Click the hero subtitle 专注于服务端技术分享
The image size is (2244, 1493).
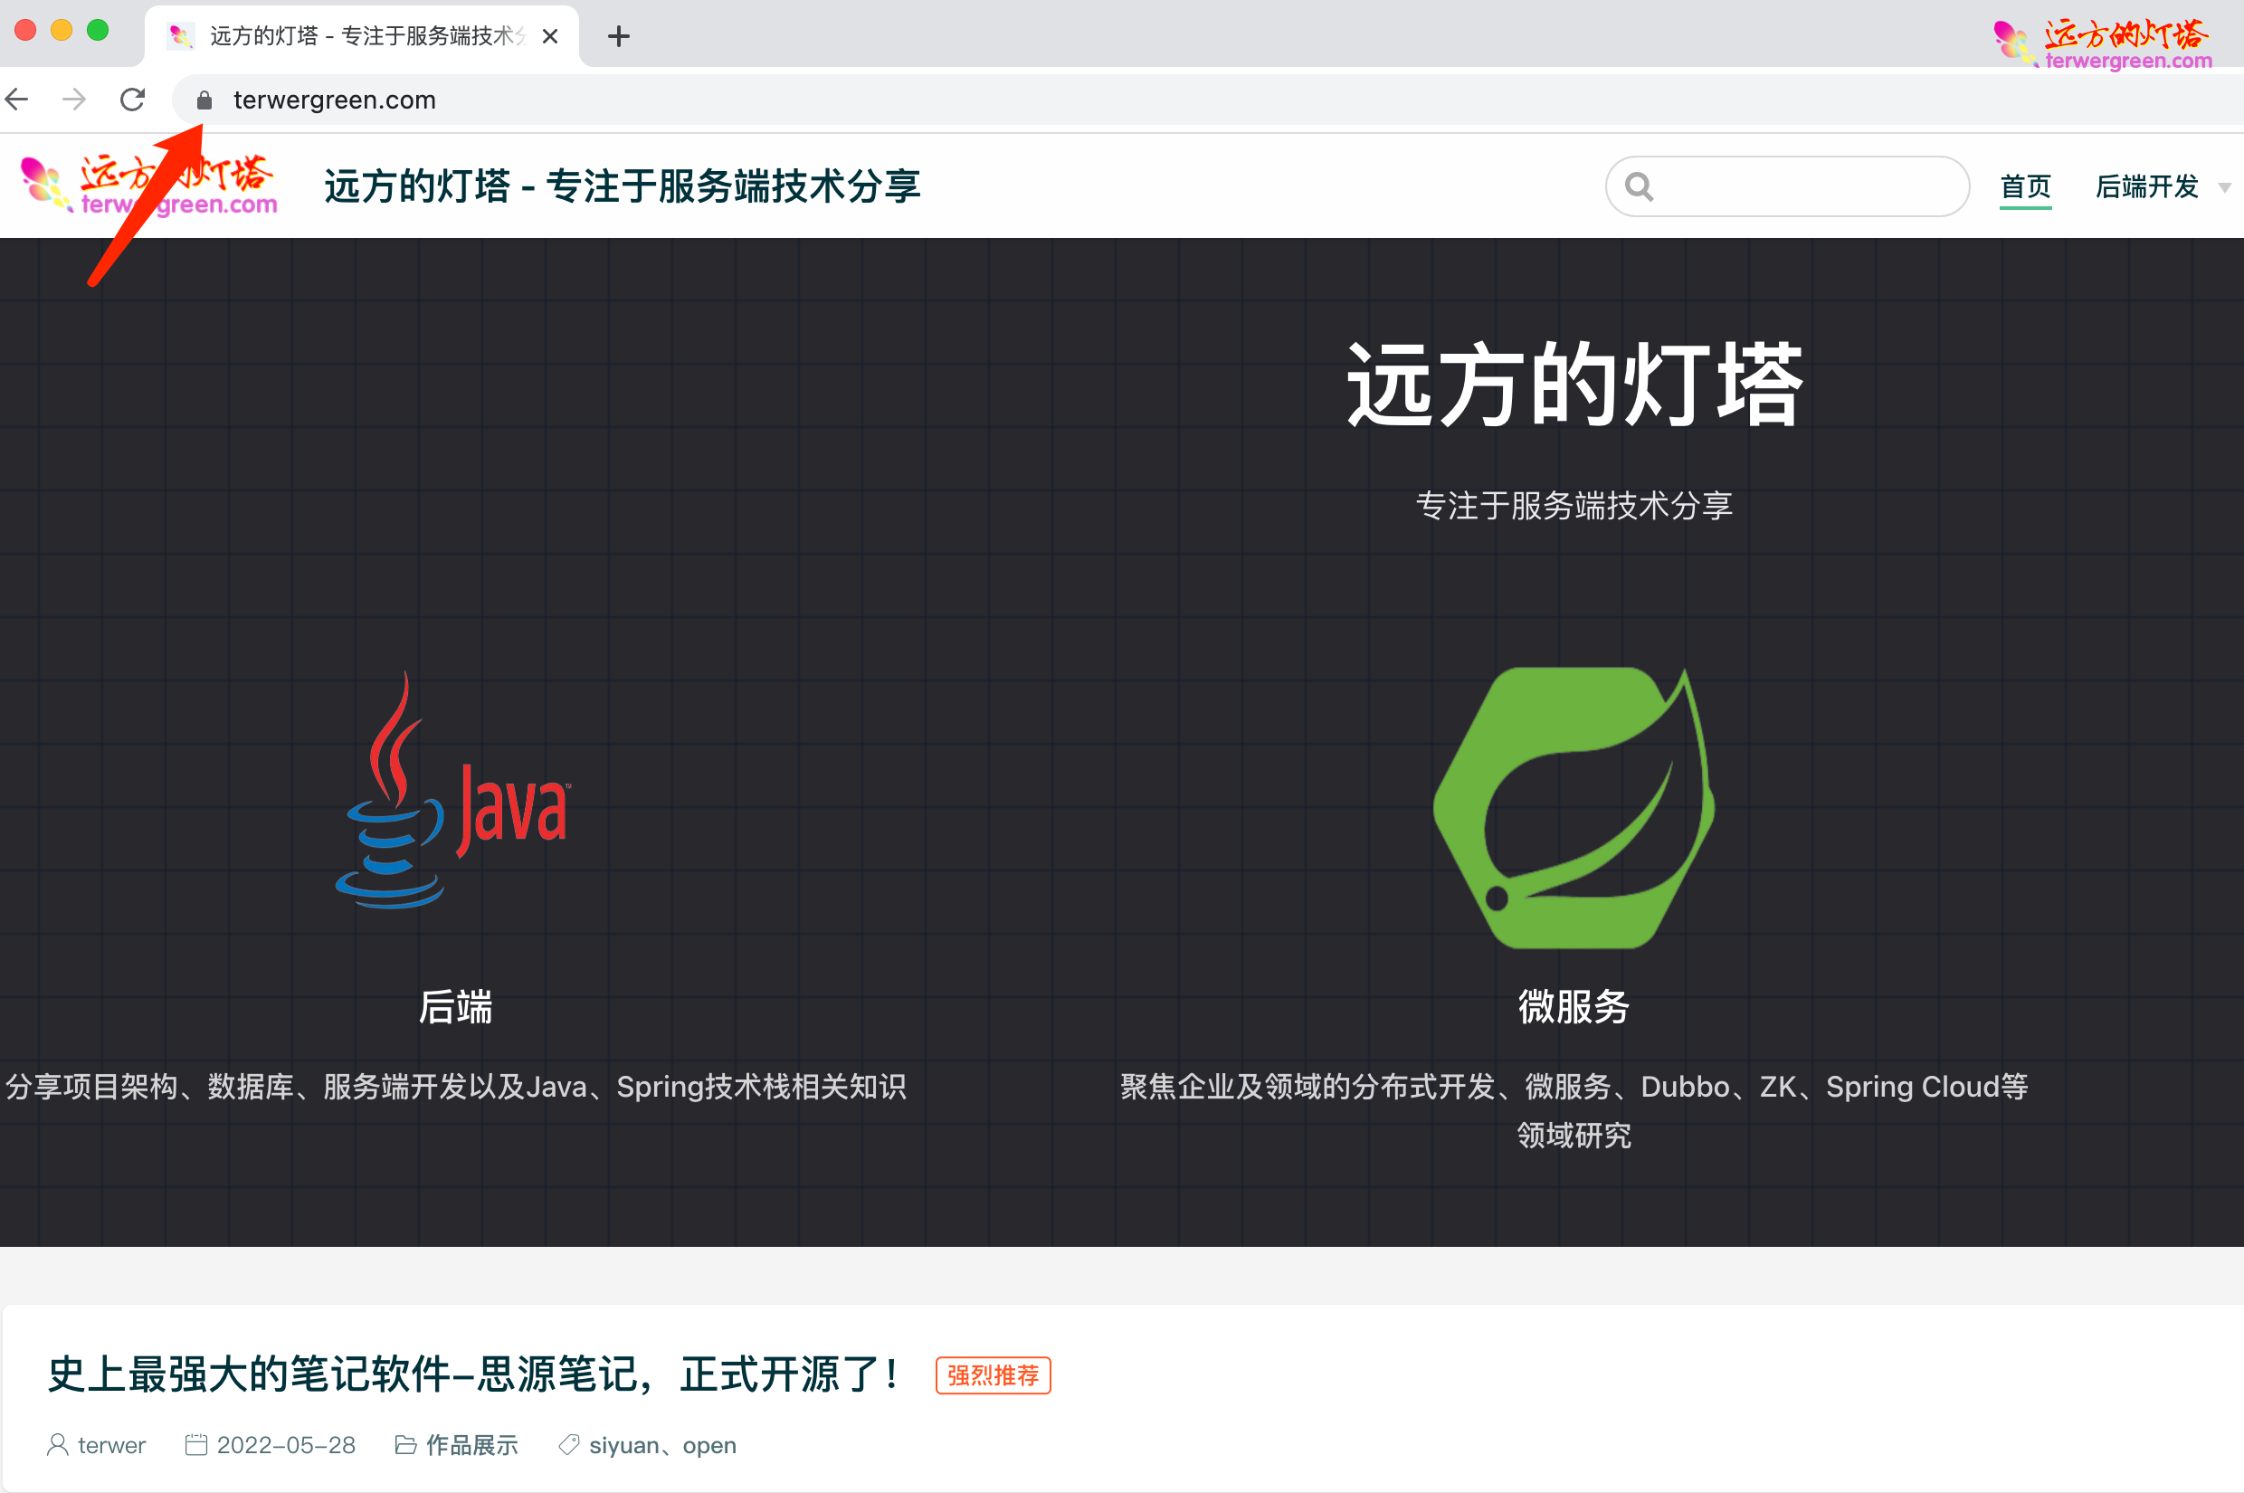(1574, 506)
